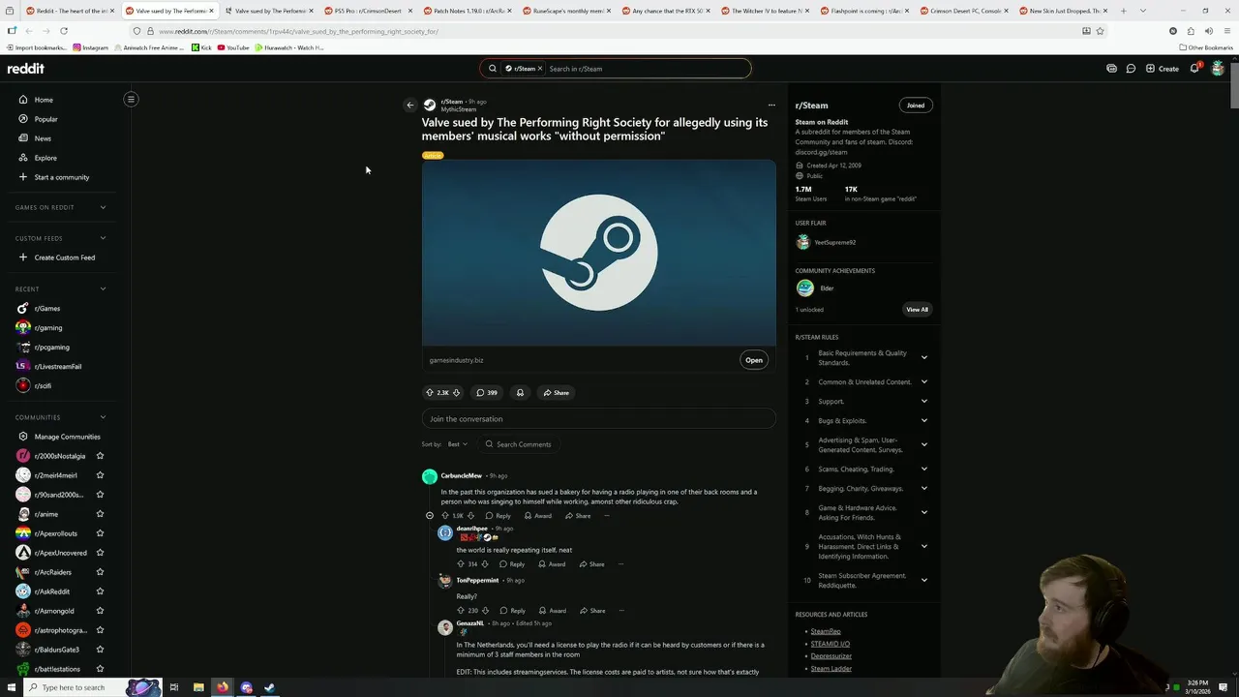Open Sort by Best dropdown
The width and height of the screenshot is (1239, 697).
click(457, 444)
